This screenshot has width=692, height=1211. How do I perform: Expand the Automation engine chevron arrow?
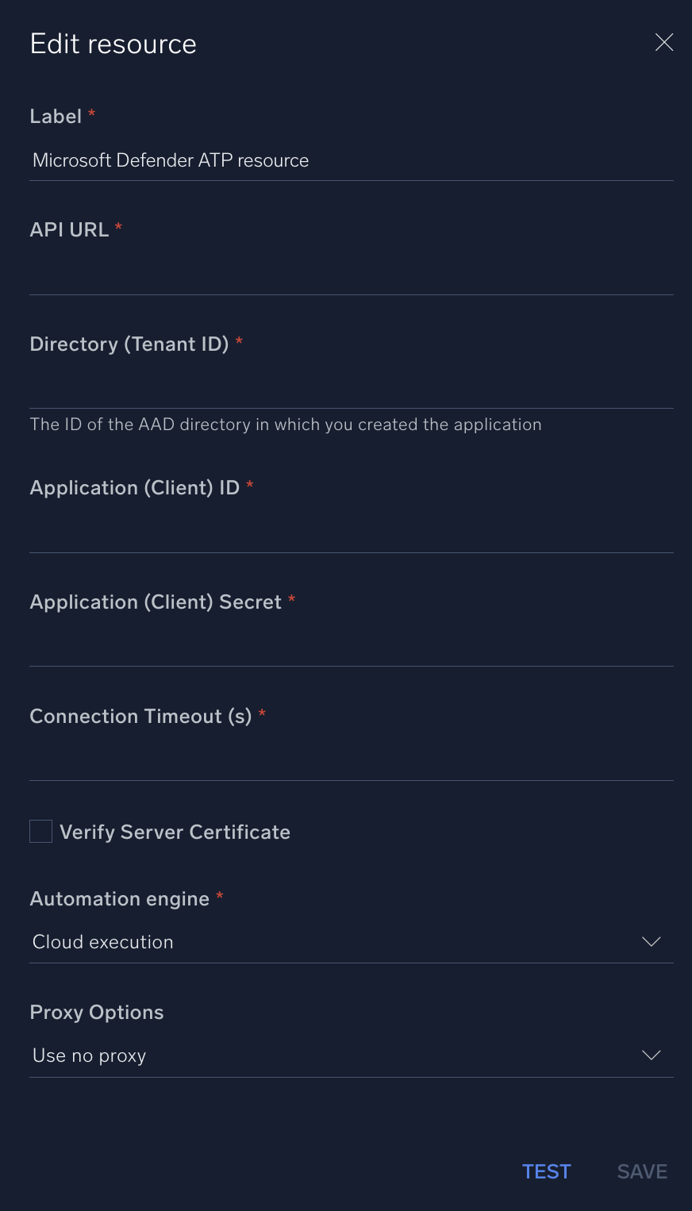tap(651, 942)
